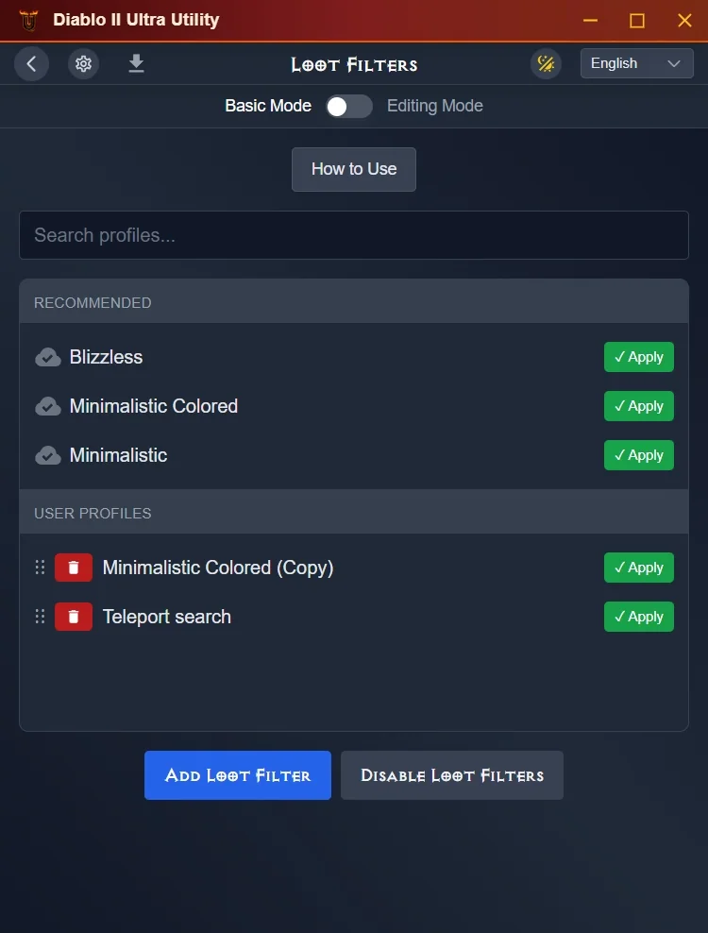Toggle between Basic and Editing Mode
Screen dimensions: 708x933
[349, 107]
